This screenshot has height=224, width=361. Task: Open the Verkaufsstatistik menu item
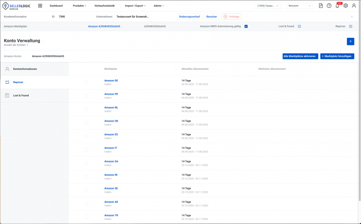click(x=104, y=6)
